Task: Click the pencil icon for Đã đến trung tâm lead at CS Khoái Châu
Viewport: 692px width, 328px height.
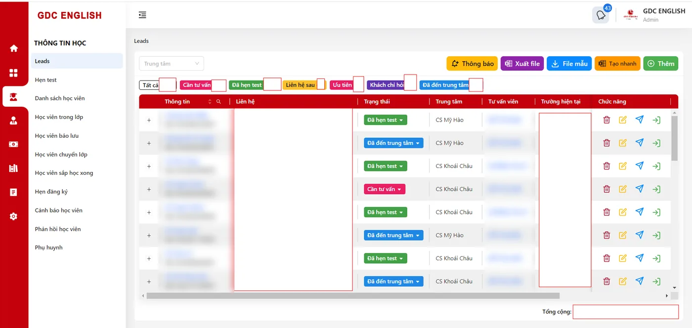Action: (x=623, y=282)
